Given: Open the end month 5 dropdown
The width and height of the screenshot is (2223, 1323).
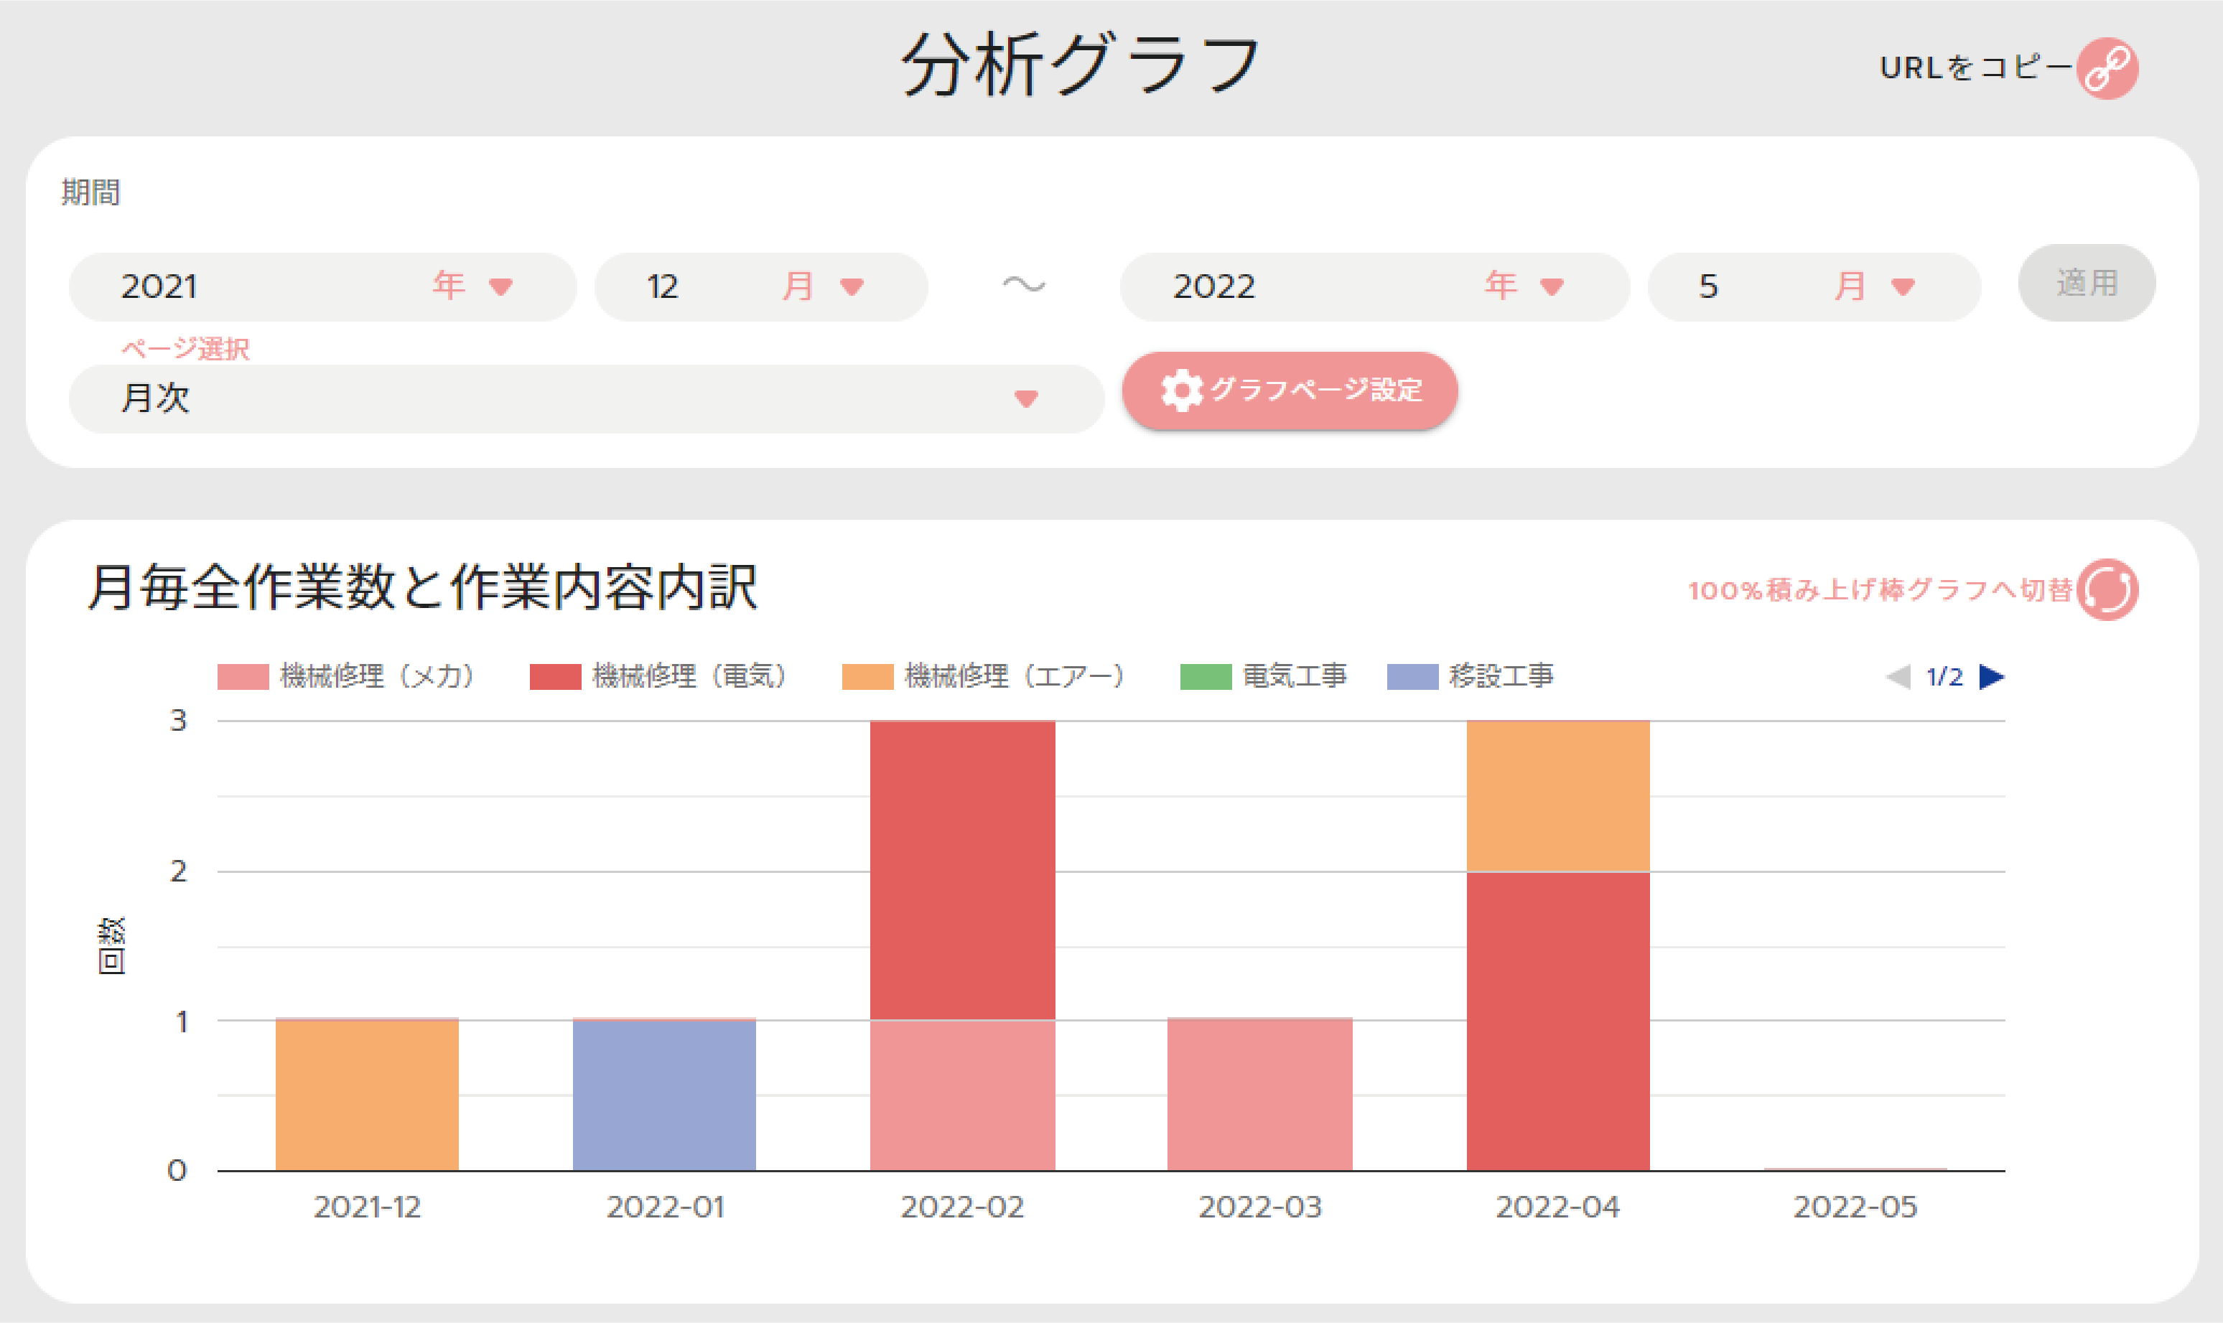Looking at the screenshot, I should (1813, 286).
